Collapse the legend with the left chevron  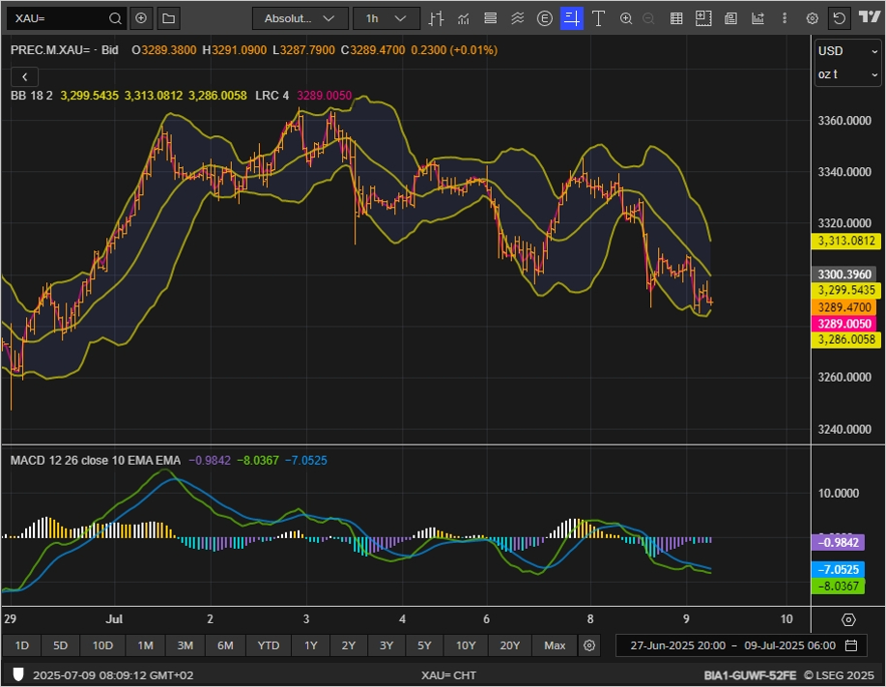click(x=24, y=77)
